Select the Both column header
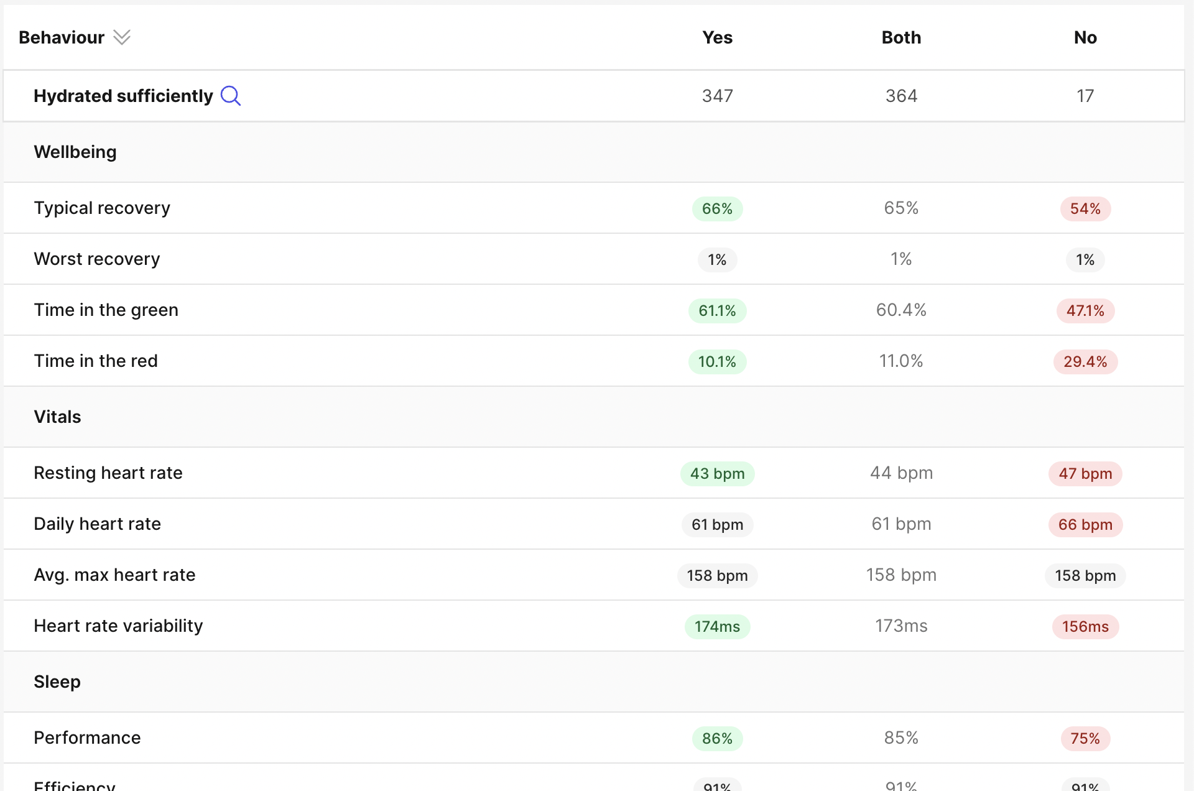The image size is (1194, 791). point(901,37)
